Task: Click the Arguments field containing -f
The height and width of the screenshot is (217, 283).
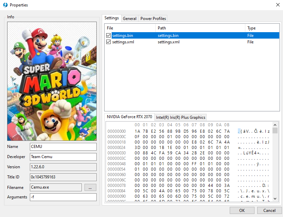Action: point(63,197)
